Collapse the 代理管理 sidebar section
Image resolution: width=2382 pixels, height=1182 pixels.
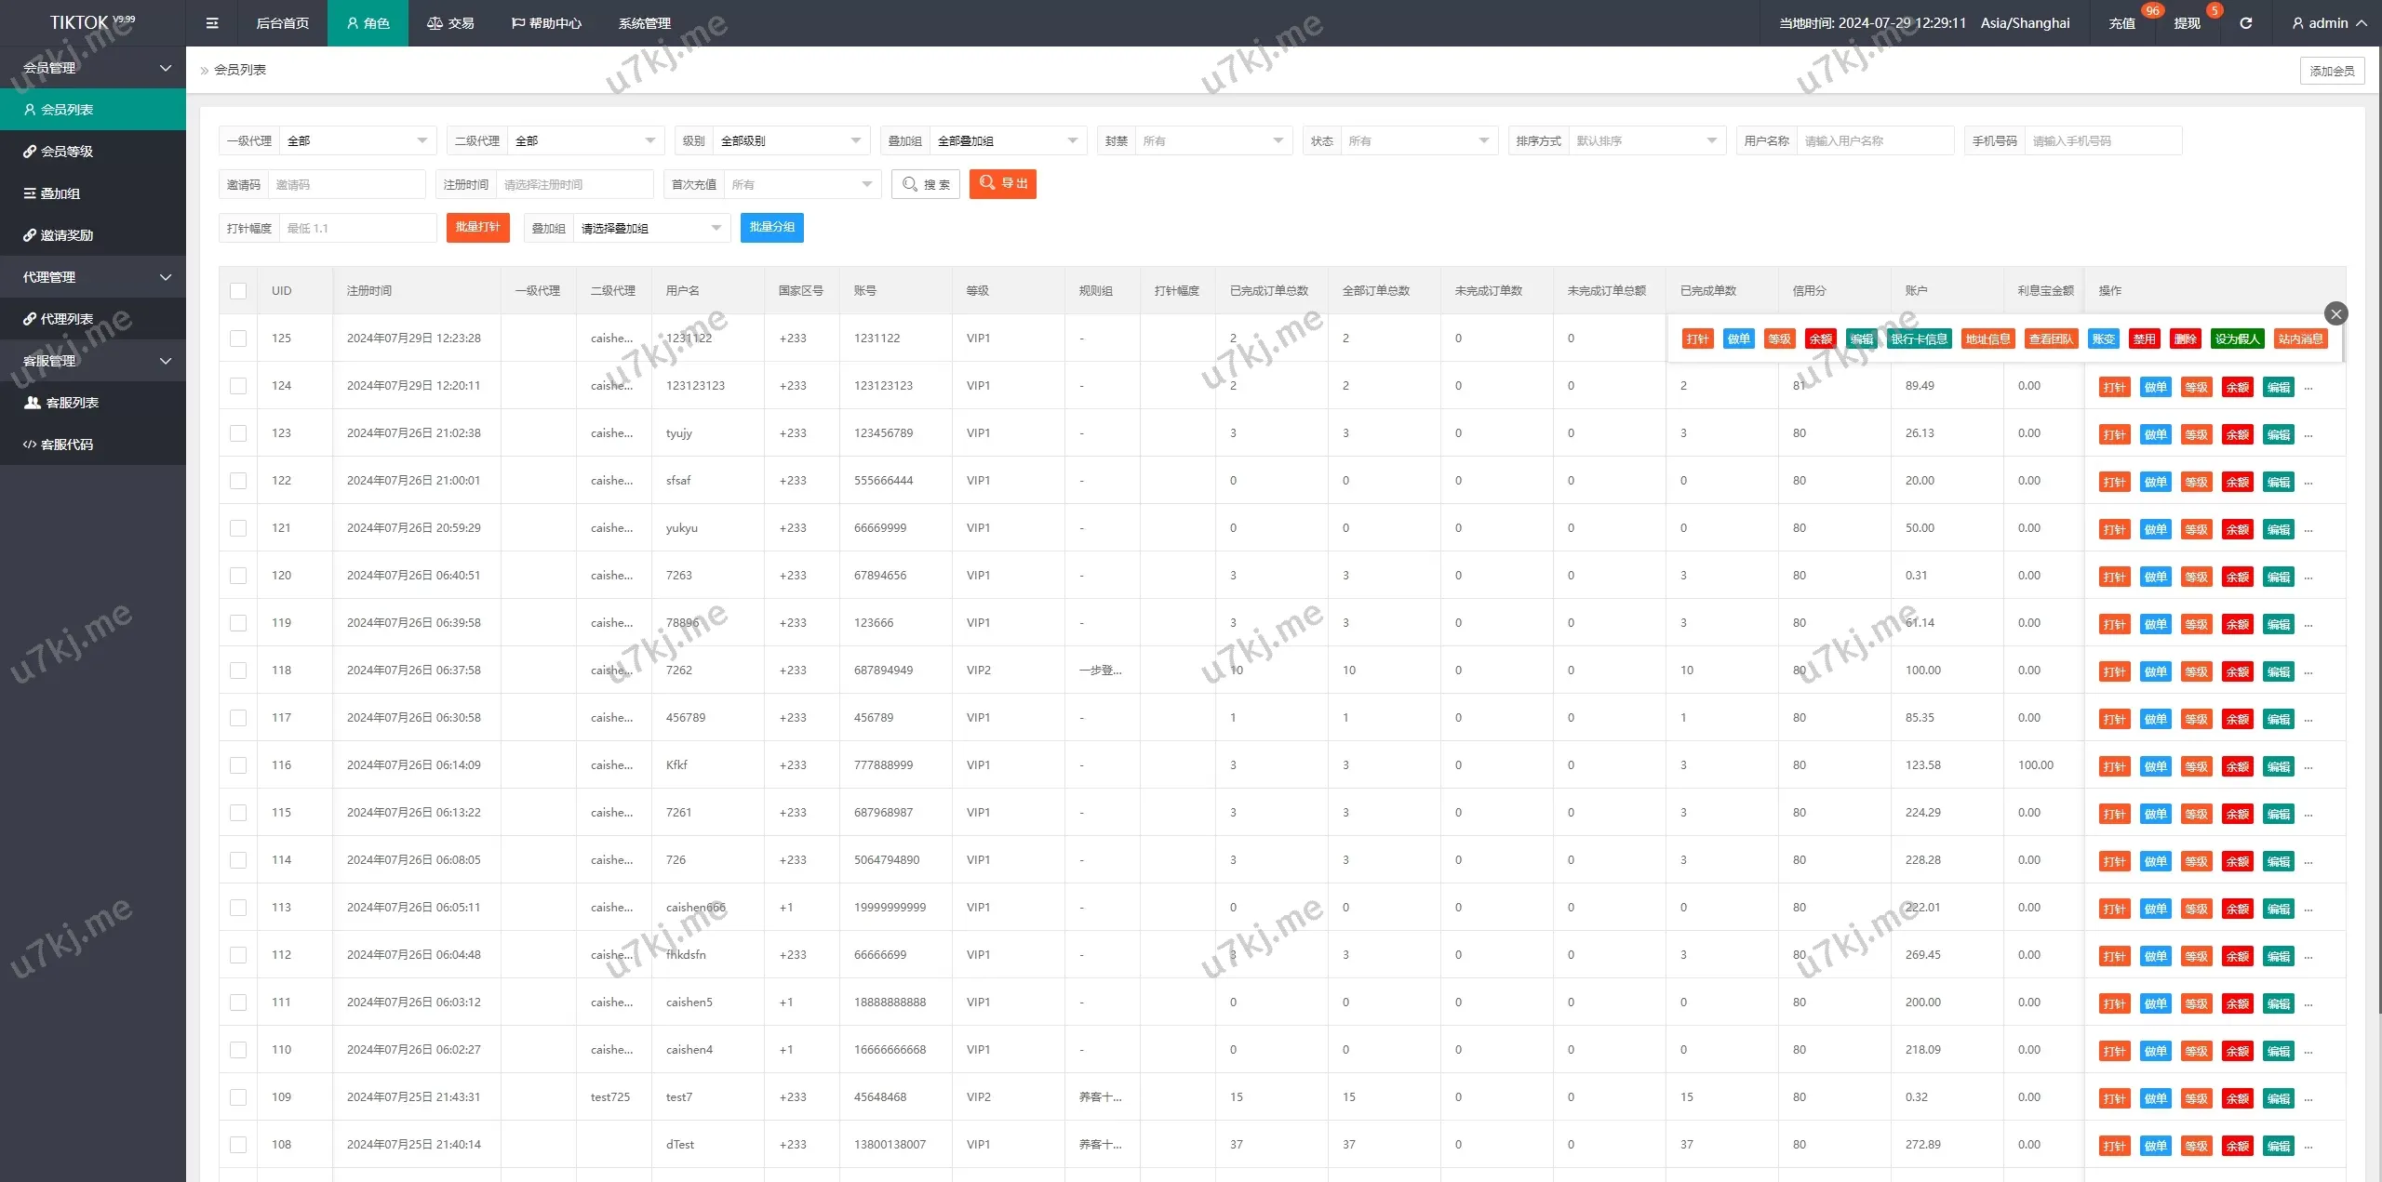tap(93, 277)
